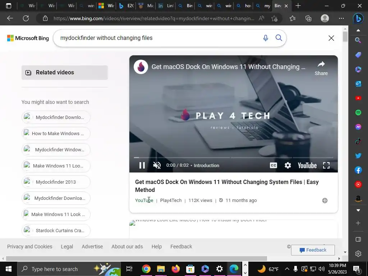Click the Bing search text field
This screenshot has height=276, width=368.
pos(160,38)
